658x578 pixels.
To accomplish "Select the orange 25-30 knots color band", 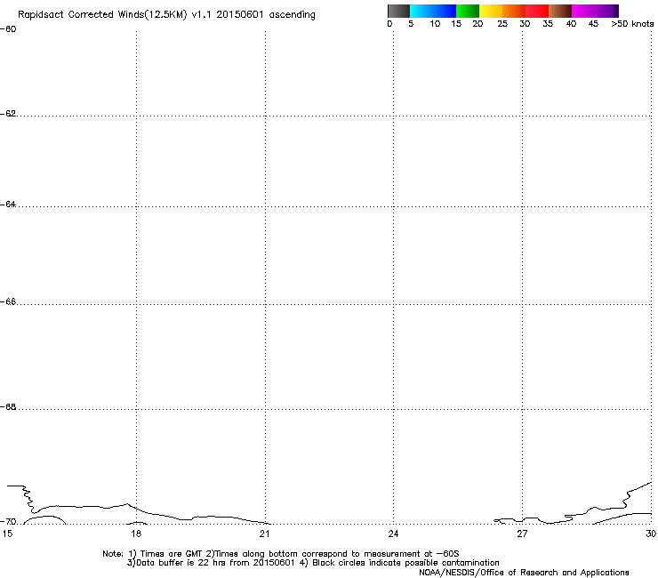I will [514, 11].
